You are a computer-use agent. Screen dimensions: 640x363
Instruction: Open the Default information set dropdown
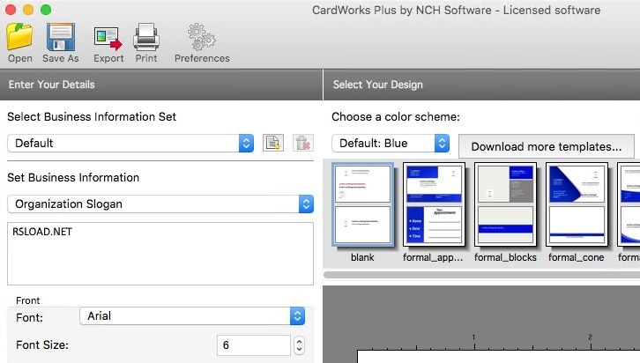pyautogui.click(x=130, y=143)
